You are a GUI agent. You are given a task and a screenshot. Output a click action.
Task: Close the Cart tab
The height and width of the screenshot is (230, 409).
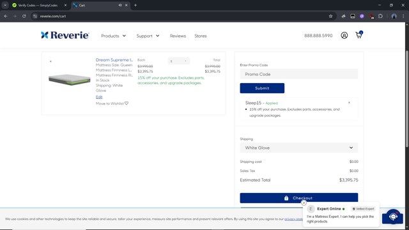tap(127, 5)
